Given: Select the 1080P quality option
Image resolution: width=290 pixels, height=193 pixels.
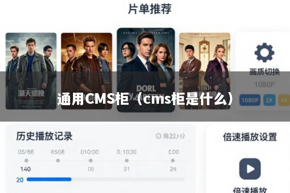Looking at the screenshot, I should click(250, 100).
